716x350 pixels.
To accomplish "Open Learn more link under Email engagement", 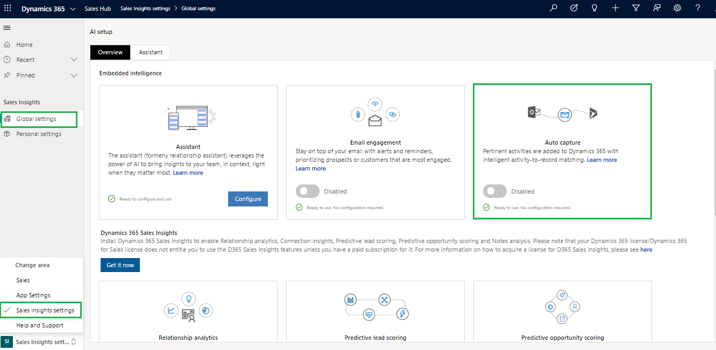I will point(311,168).
